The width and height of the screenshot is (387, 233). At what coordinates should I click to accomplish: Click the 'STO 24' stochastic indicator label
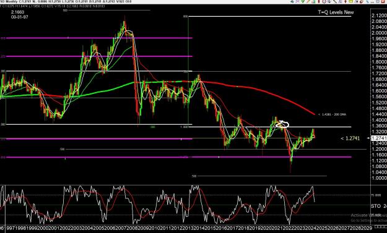click(x=379, y=206)
